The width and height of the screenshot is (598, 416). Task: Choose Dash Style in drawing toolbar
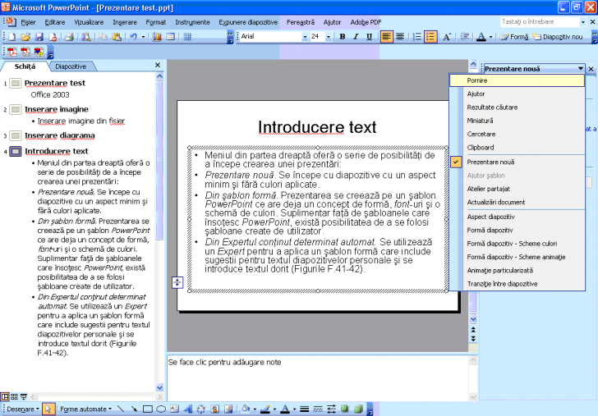(x=318, y=409)
